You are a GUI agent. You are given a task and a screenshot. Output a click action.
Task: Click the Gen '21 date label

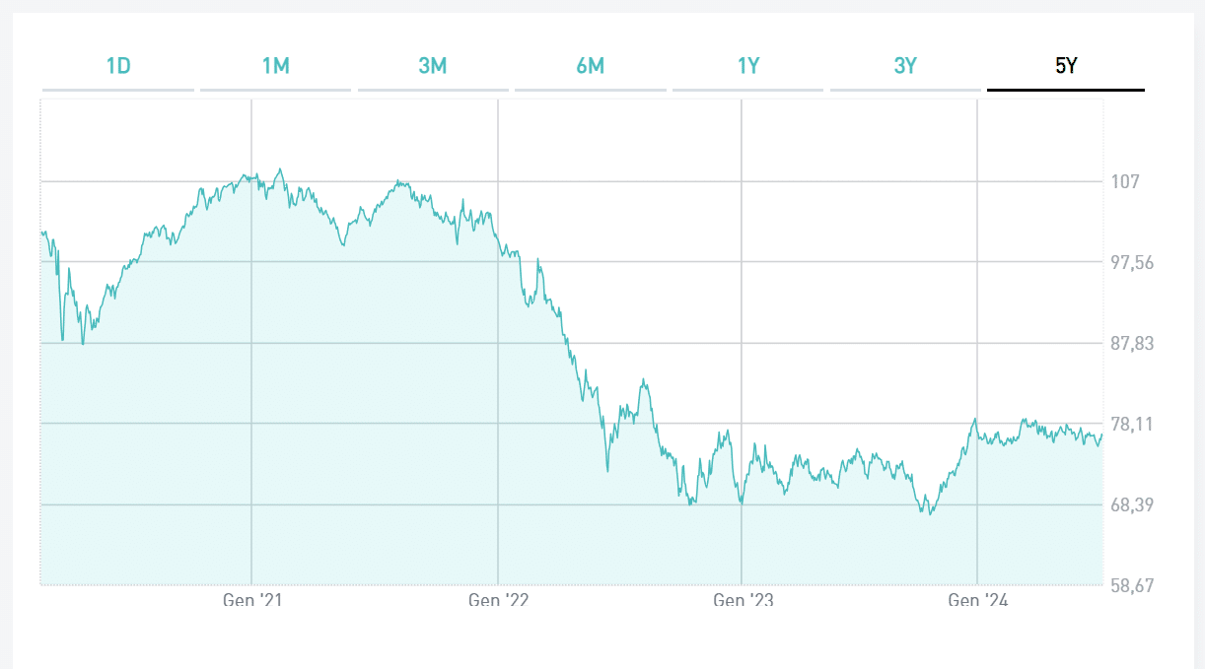pyautogui.click(x=252, y=600)
